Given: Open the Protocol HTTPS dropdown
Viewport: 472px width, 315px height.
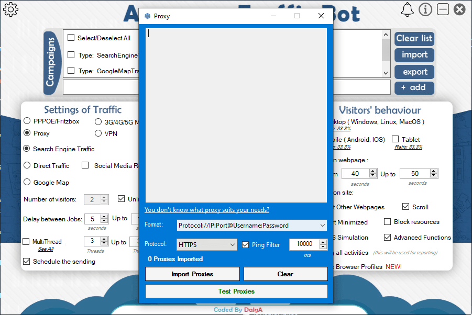Looking at the screenshot, I should pos(233,245).
